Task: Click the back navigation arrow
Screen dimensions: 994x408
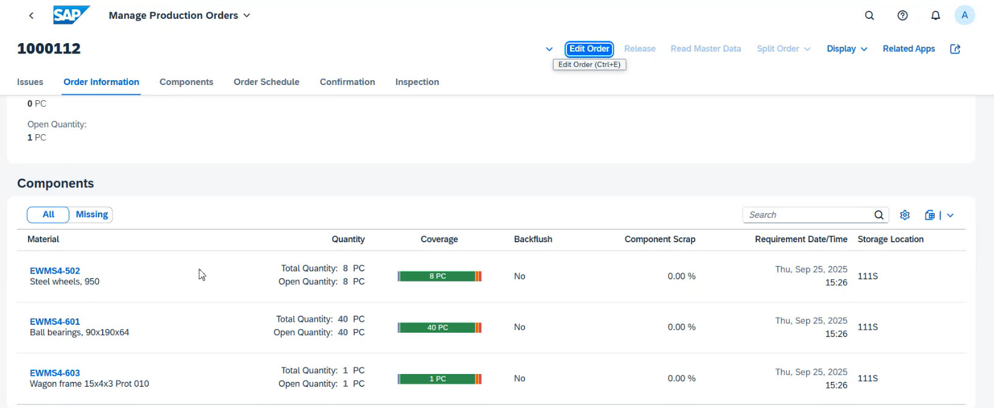Action: point(31,16)
